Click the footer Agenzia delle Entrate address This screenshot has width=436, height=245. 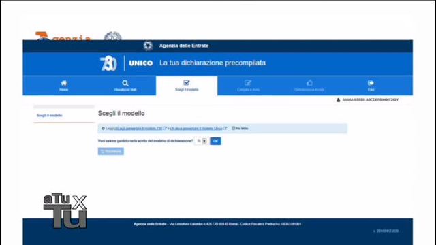217,224
